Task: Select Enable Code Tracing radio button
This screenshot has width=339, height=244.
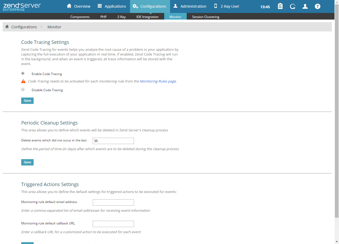Action: [x=23, y=73]
